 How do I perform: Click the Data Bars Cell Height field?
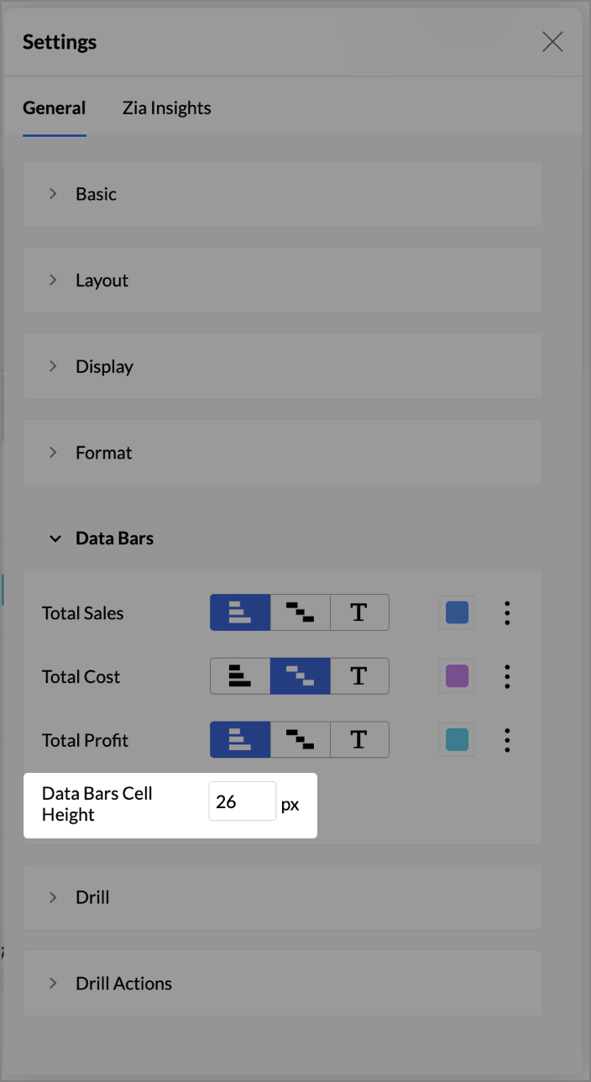coord(242,802)
